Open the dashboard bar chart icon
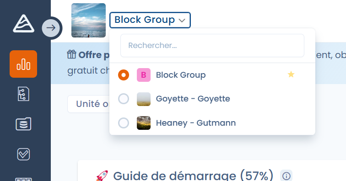Image resolution: width=346 pixels, height=181 pixels. click(23, 64)
